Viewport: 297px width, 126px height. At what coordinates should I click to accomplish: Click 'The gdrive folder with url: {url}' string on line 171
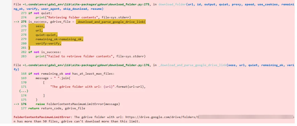82,87
